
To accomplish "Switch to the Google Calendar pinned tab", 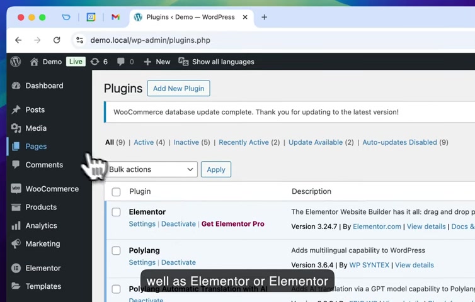I will (91, 17).
